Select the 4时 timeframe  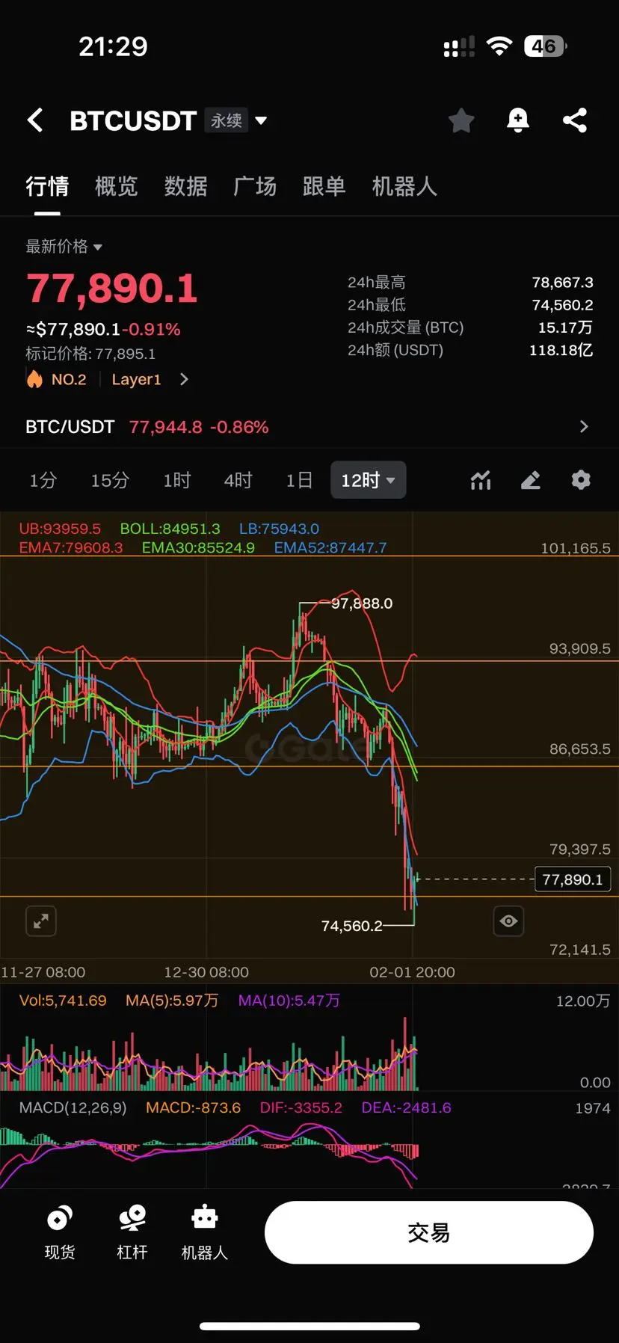pos(238,480)
